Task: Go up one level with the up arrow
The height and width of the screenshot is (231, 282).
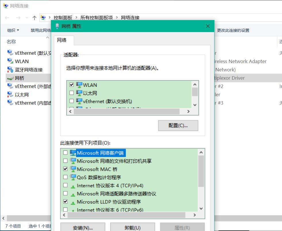Action: coord(34,18)
